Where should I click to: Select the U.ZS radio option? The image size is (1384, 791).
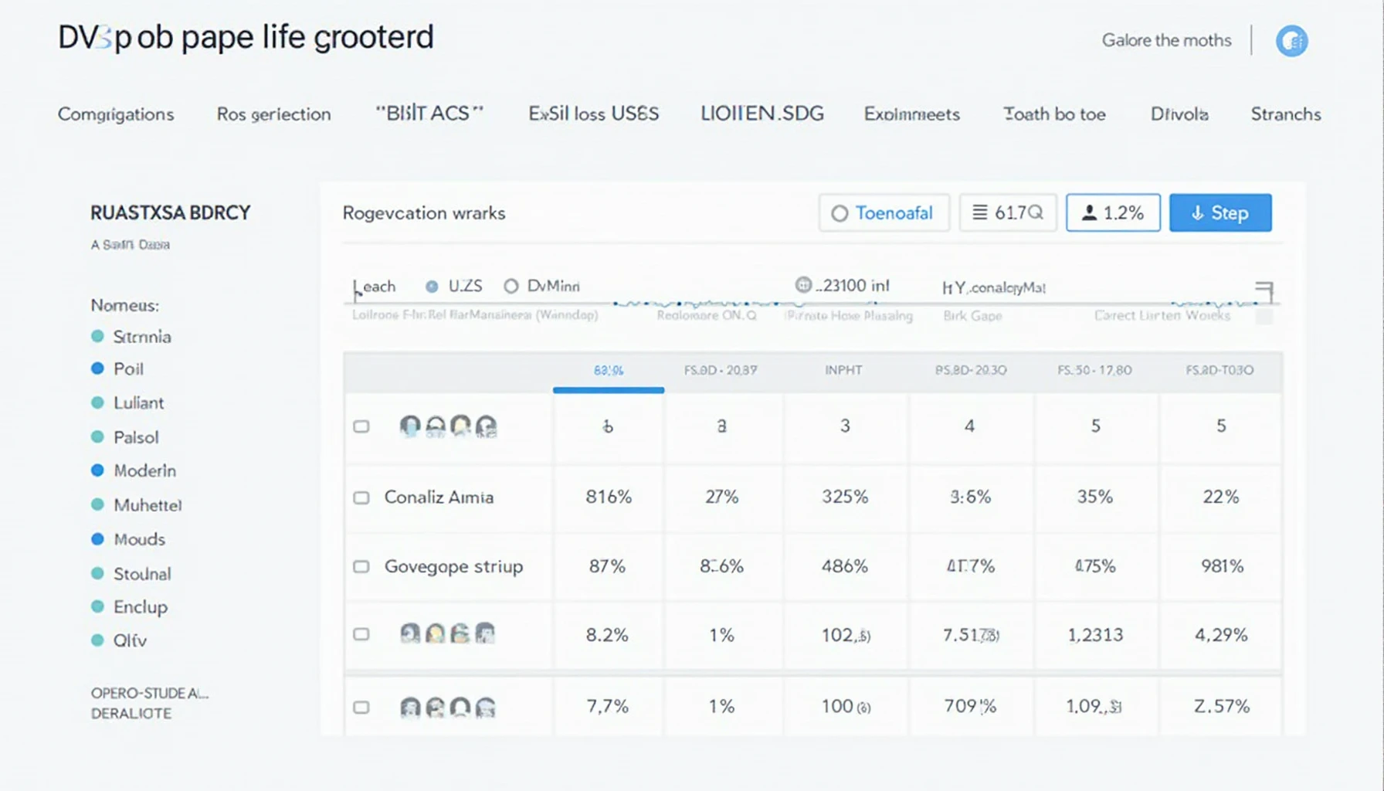tap(432, 287)
